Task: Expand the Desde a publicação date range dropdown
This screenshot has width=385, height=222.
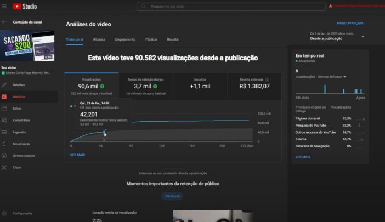Action: pos(363,37)
